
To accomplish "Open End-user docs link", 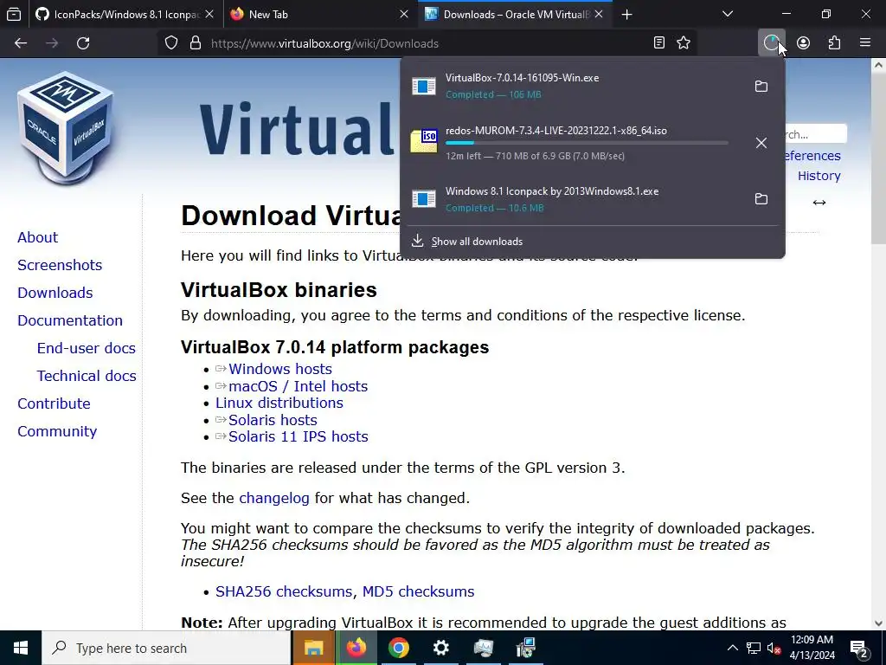I will point(87,348).
